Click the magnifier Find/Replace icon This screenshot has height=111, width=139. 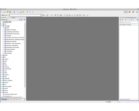tap(18, 12)
